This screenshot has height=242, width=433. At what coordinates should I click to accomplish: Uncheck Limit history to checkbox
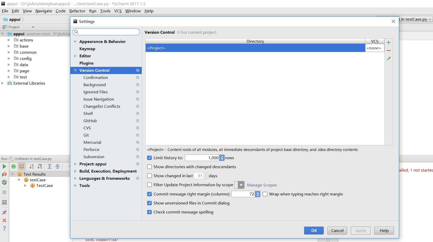(149, 158)
